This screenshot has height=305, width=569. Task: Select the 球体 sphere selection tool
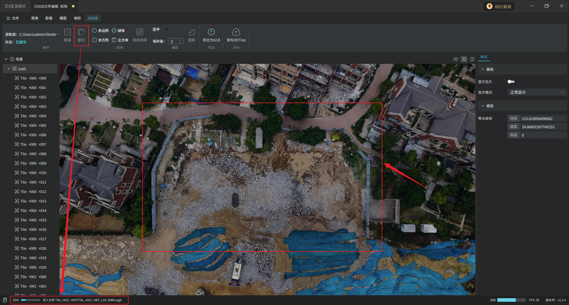click(x=118, y=30)
